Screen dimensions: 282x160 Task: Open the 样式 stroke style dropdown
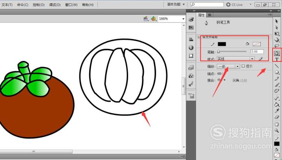[x=236, y=59]
